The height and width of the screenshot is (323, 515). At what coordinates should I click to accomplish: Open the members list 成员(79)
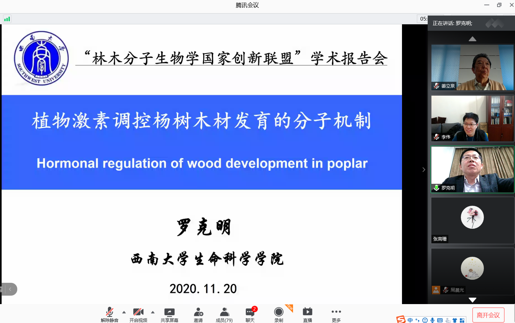coord(224,312)
